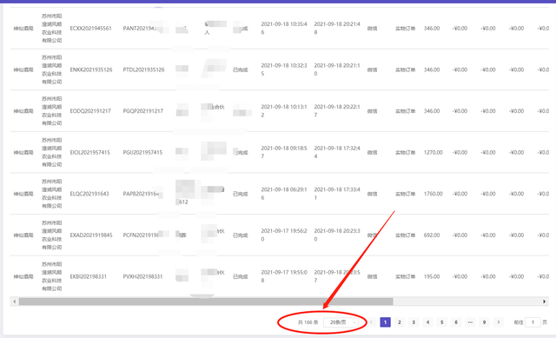The image size is (556, 338).
Task: Click the go-to page number input
Action: (x=533, y=322)
